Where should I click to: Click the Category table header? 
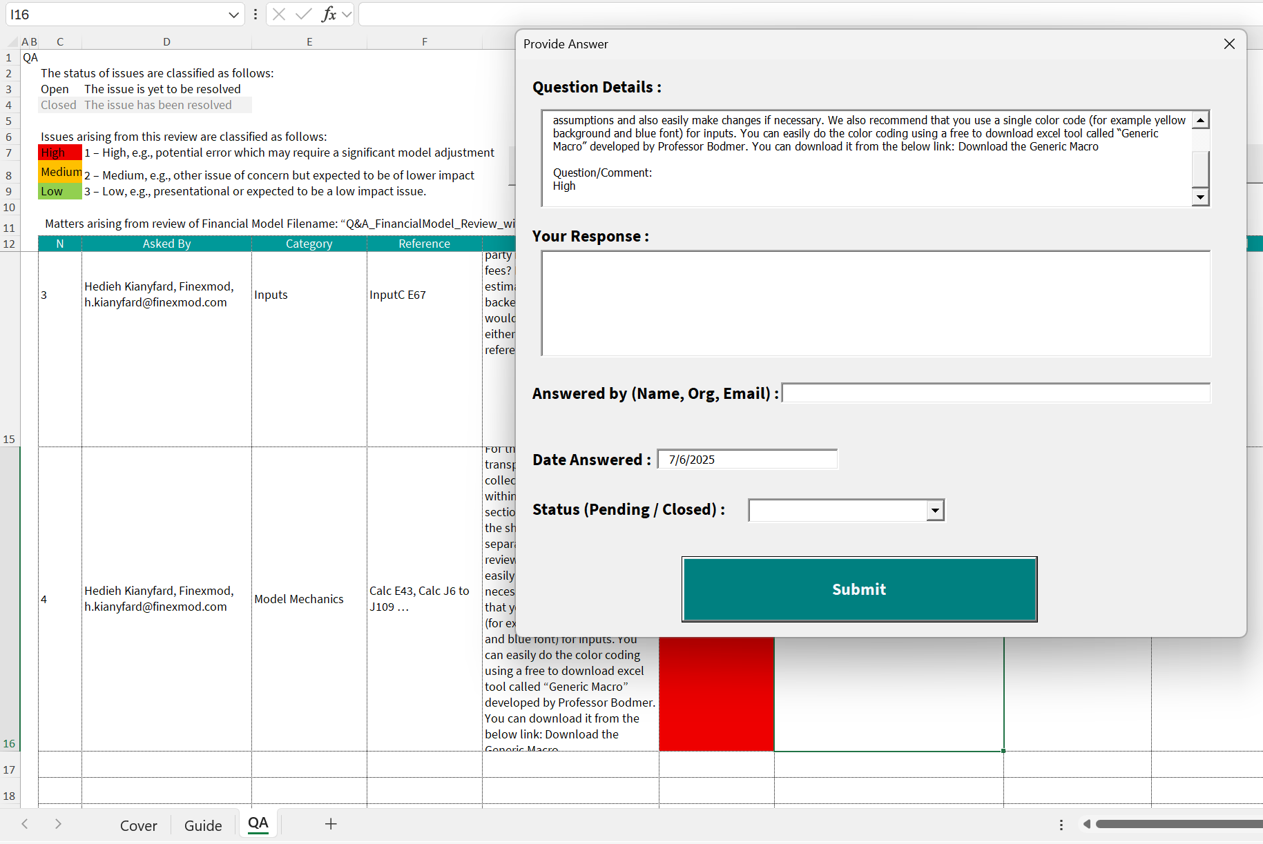coord(309,244)
